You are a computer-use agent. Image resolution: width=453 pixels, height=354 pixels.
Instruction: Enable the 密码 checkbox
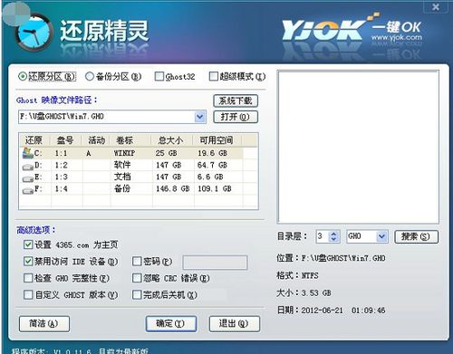pyautogui.click(x=137, y=261)
